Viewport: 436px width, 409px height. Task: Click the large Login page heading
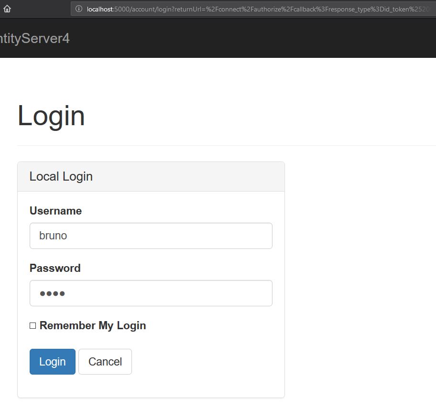pos(51,115)
